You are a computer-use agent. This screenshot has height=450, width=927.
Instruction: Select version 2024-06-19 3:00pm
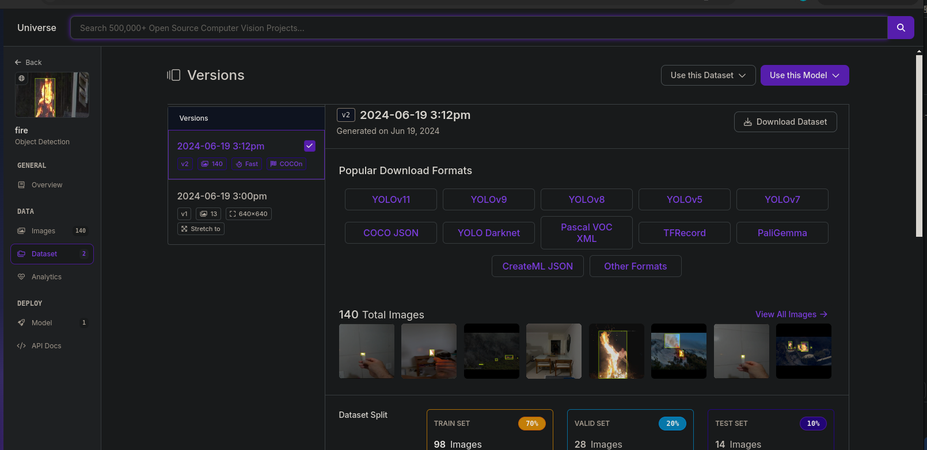click(x=246, y=212)
